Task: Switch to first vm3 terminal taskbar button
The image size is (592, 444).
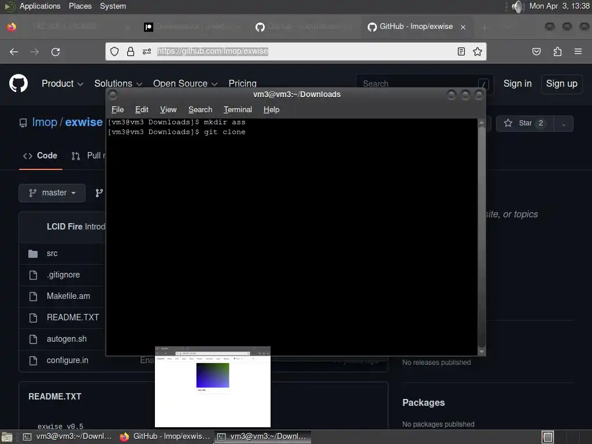Action: click(68, 437)
